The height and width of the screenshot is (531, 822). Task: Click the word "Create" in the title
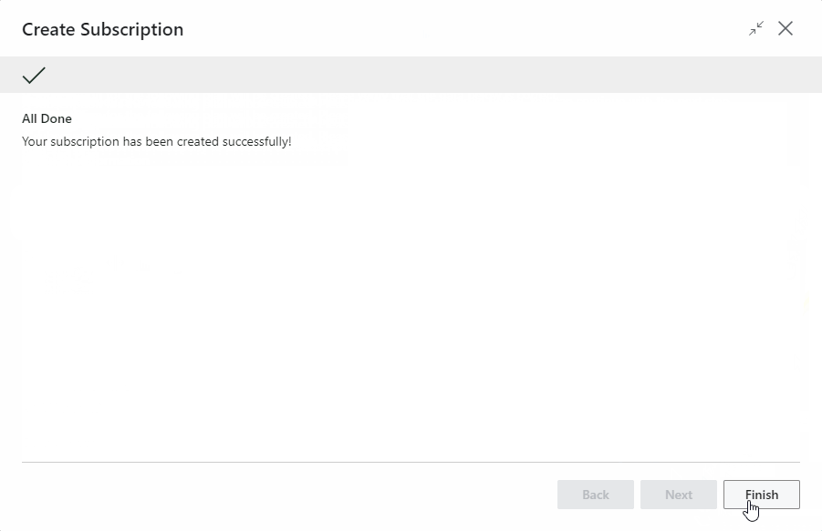pyautogui.click(x=48, y=29)
